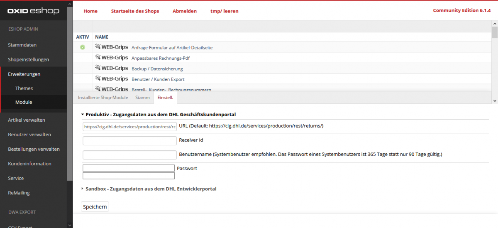Click the Receiver Id input field
498x228 pixels.
[130, 141]
